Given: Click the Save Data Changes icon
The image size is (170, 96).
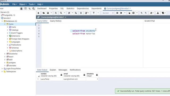Looking at the screenshot, I should (56, 13).
